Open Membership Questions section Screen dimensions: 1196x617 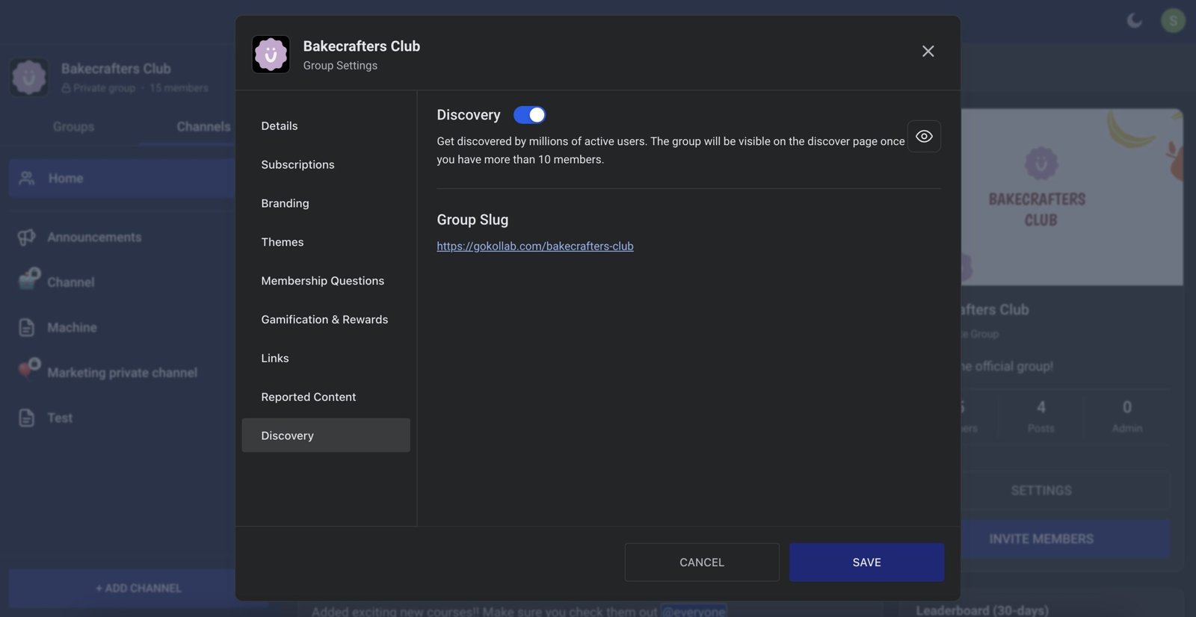[x=322, y=281]
